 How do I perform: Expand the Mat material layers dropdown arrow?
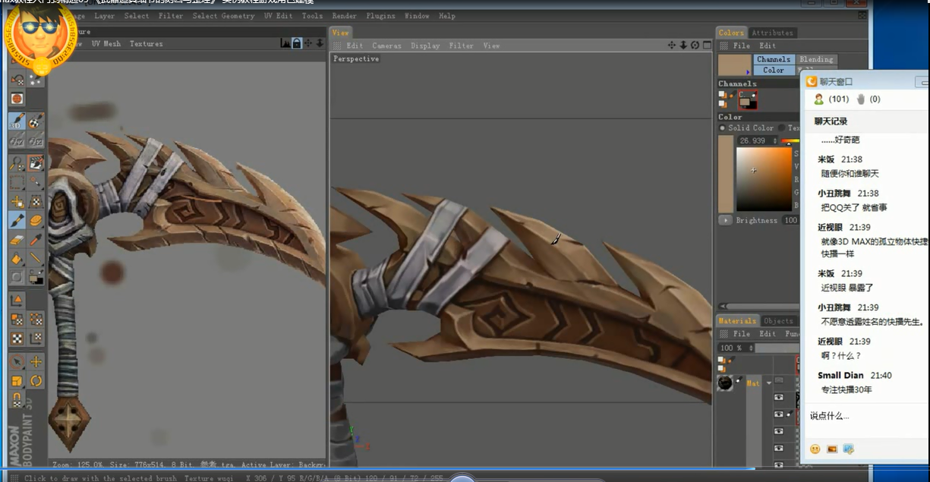click(768, 383)
